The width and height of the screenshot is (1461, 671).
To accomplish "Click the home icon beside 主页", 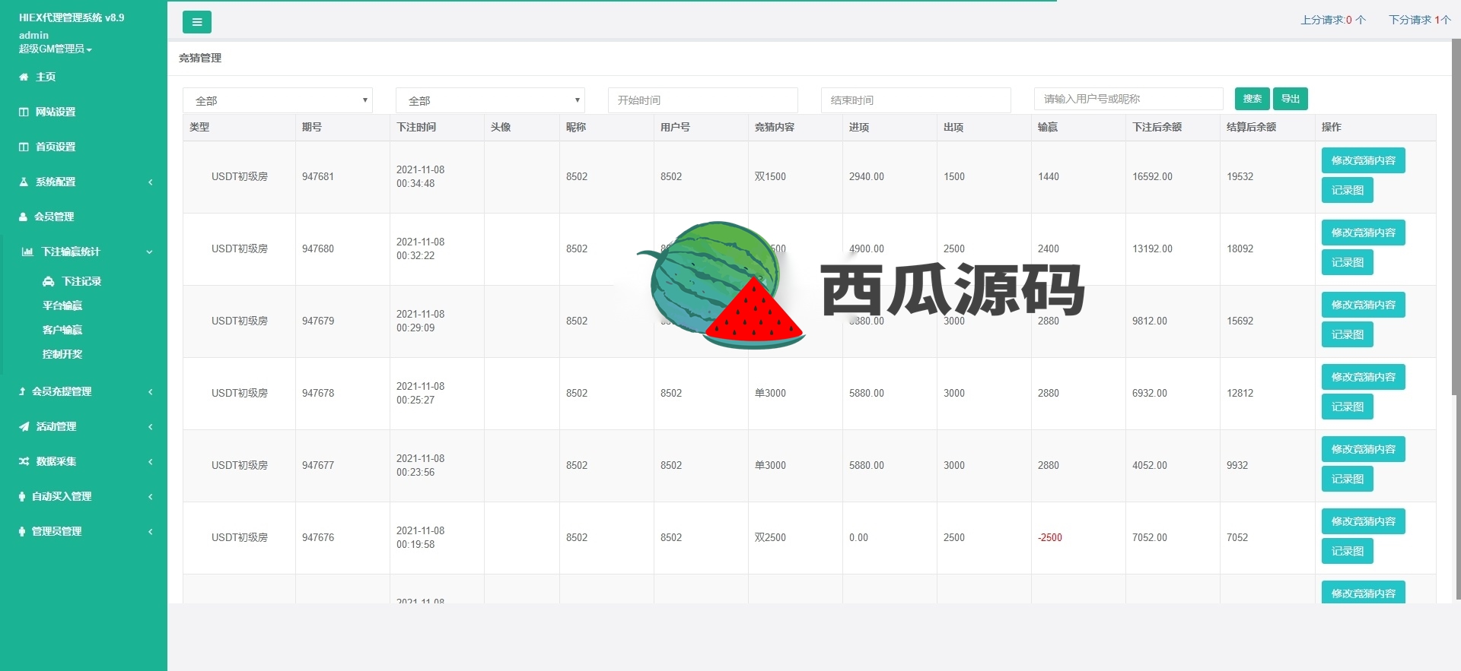I will pyautogui.click(x=24, y=77).
